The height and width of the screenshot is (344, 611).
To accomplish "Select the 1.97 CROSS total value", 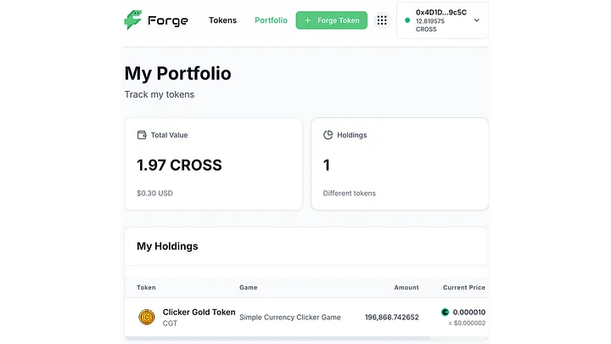I will [x=179, y=165].
